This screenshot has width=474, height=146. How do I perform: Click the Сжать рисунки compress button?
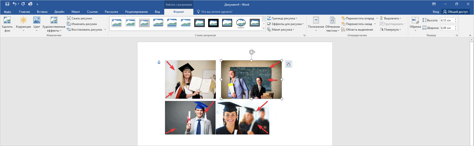[79, 18]
